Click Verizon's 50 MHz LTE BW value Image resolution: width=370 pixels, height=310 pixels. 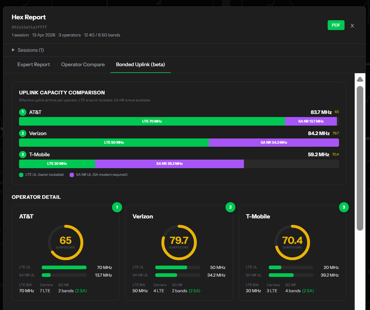(x=140, y=291)
